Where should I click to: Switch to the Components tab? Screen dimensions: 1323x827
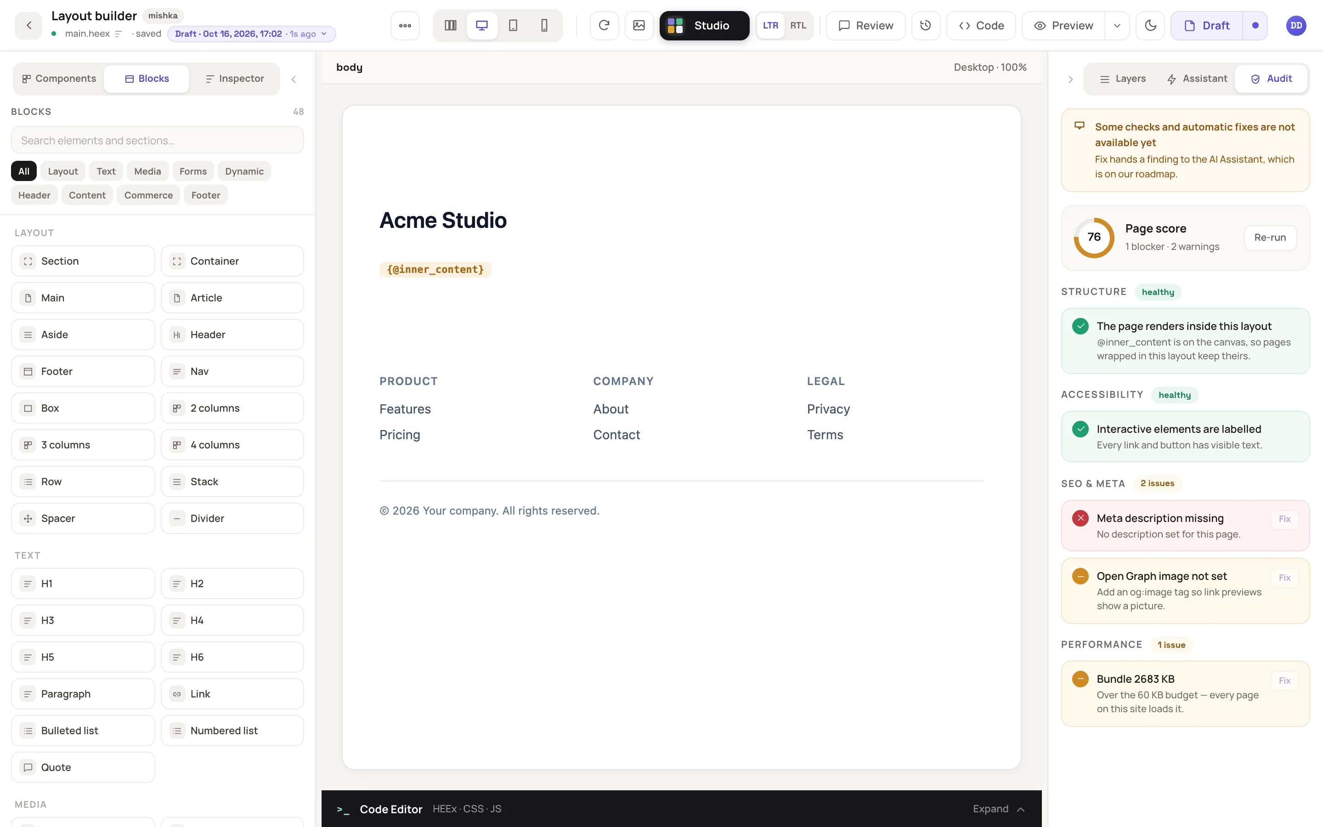[59, 79]
